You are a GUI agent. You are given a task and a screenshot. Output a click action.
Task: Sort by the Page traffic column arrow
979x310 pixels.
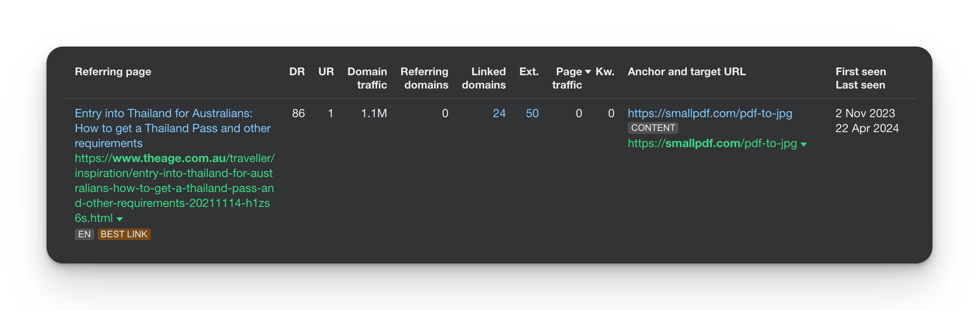click(x=588, y=72)
